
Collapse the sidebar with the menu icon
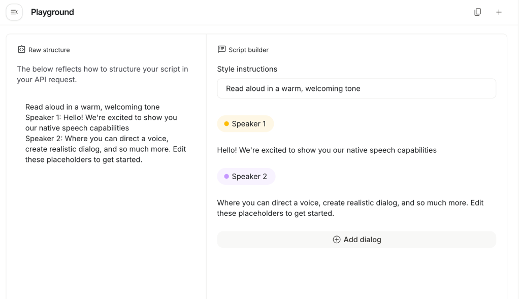coord(14,12)
